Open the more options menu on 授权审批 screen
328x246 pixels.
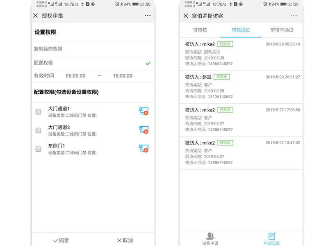147,16
